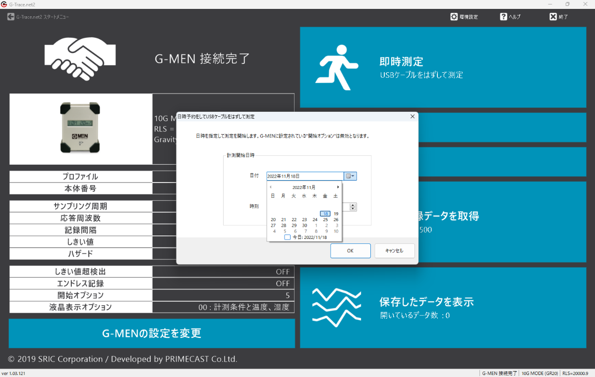Go to next month in calendar
The height and width of the screenshot is (377, 595).
point(338,187)
